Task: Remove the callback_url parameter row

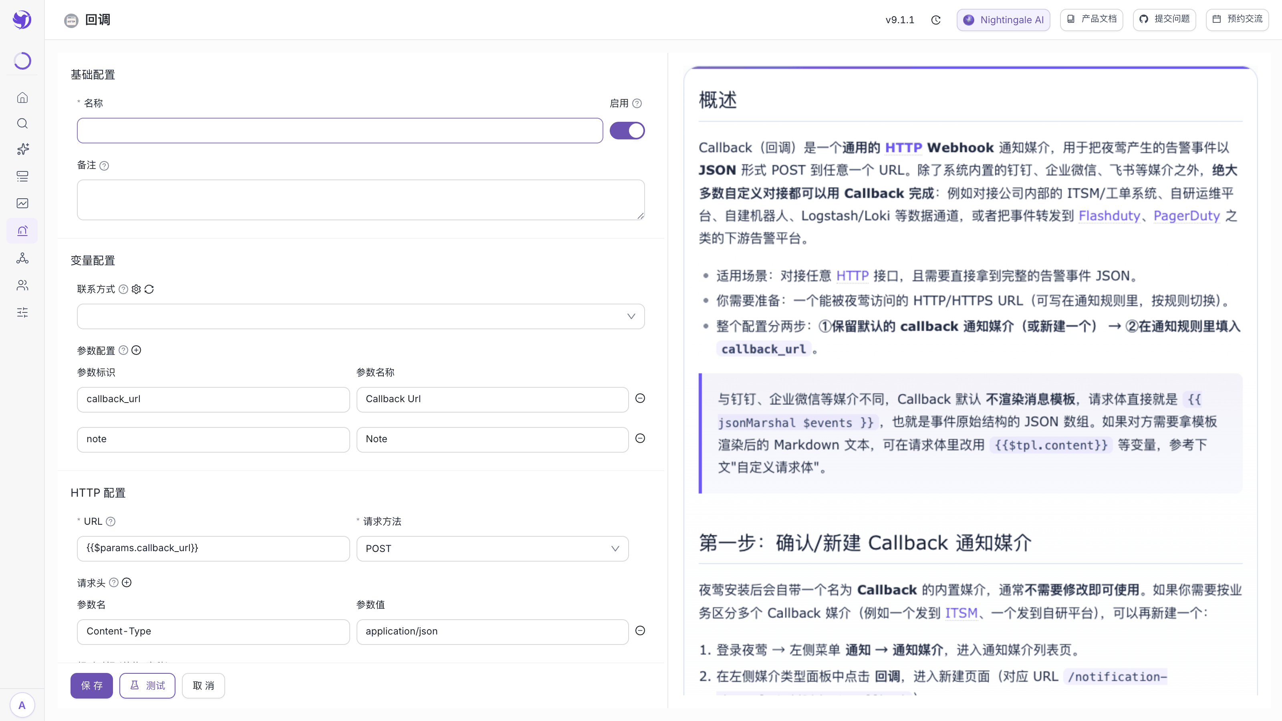Action: click(640, 399)
